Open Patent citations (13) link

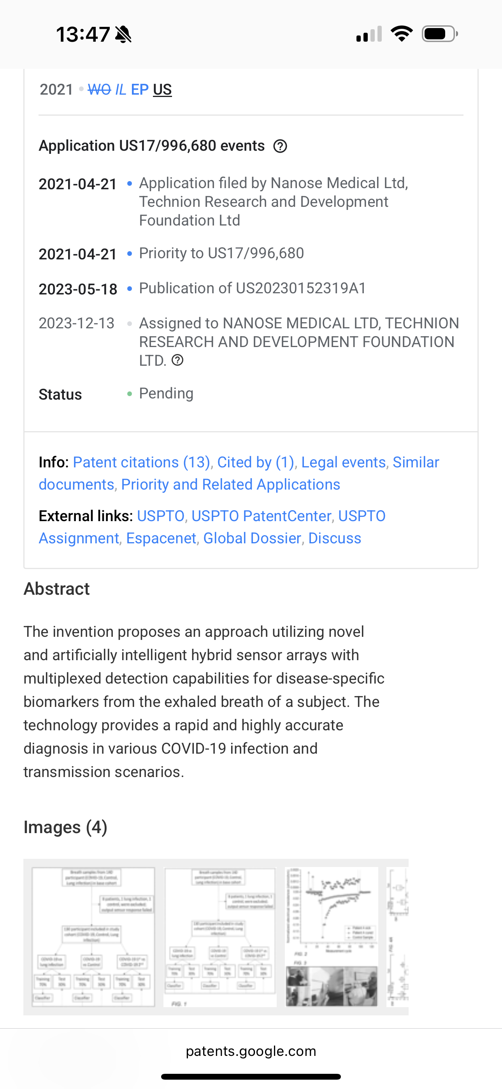pos(142,462)
